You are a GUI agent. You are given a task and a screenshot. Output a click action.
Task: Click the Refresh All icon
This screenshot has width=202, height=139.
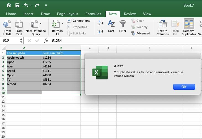pos(56,24)
